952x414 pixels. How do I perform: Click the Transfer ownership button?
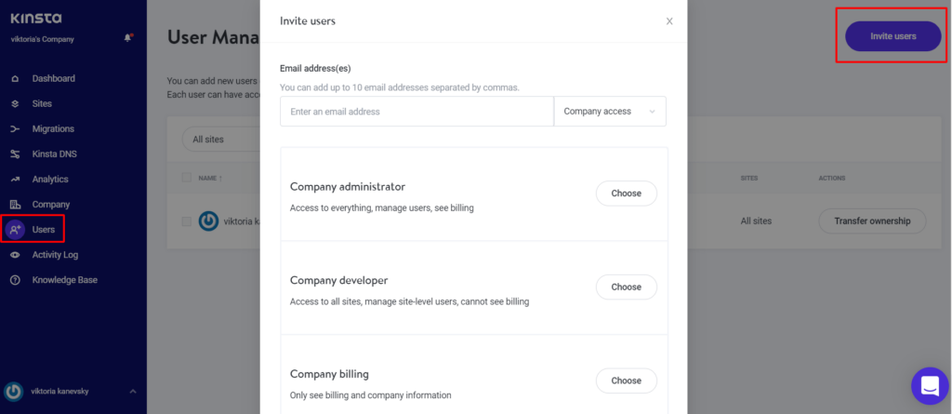coord(872,221)
